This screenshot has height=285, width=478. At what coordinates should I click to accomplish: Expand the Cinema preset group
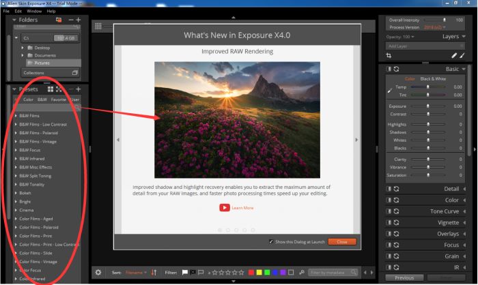16,210
